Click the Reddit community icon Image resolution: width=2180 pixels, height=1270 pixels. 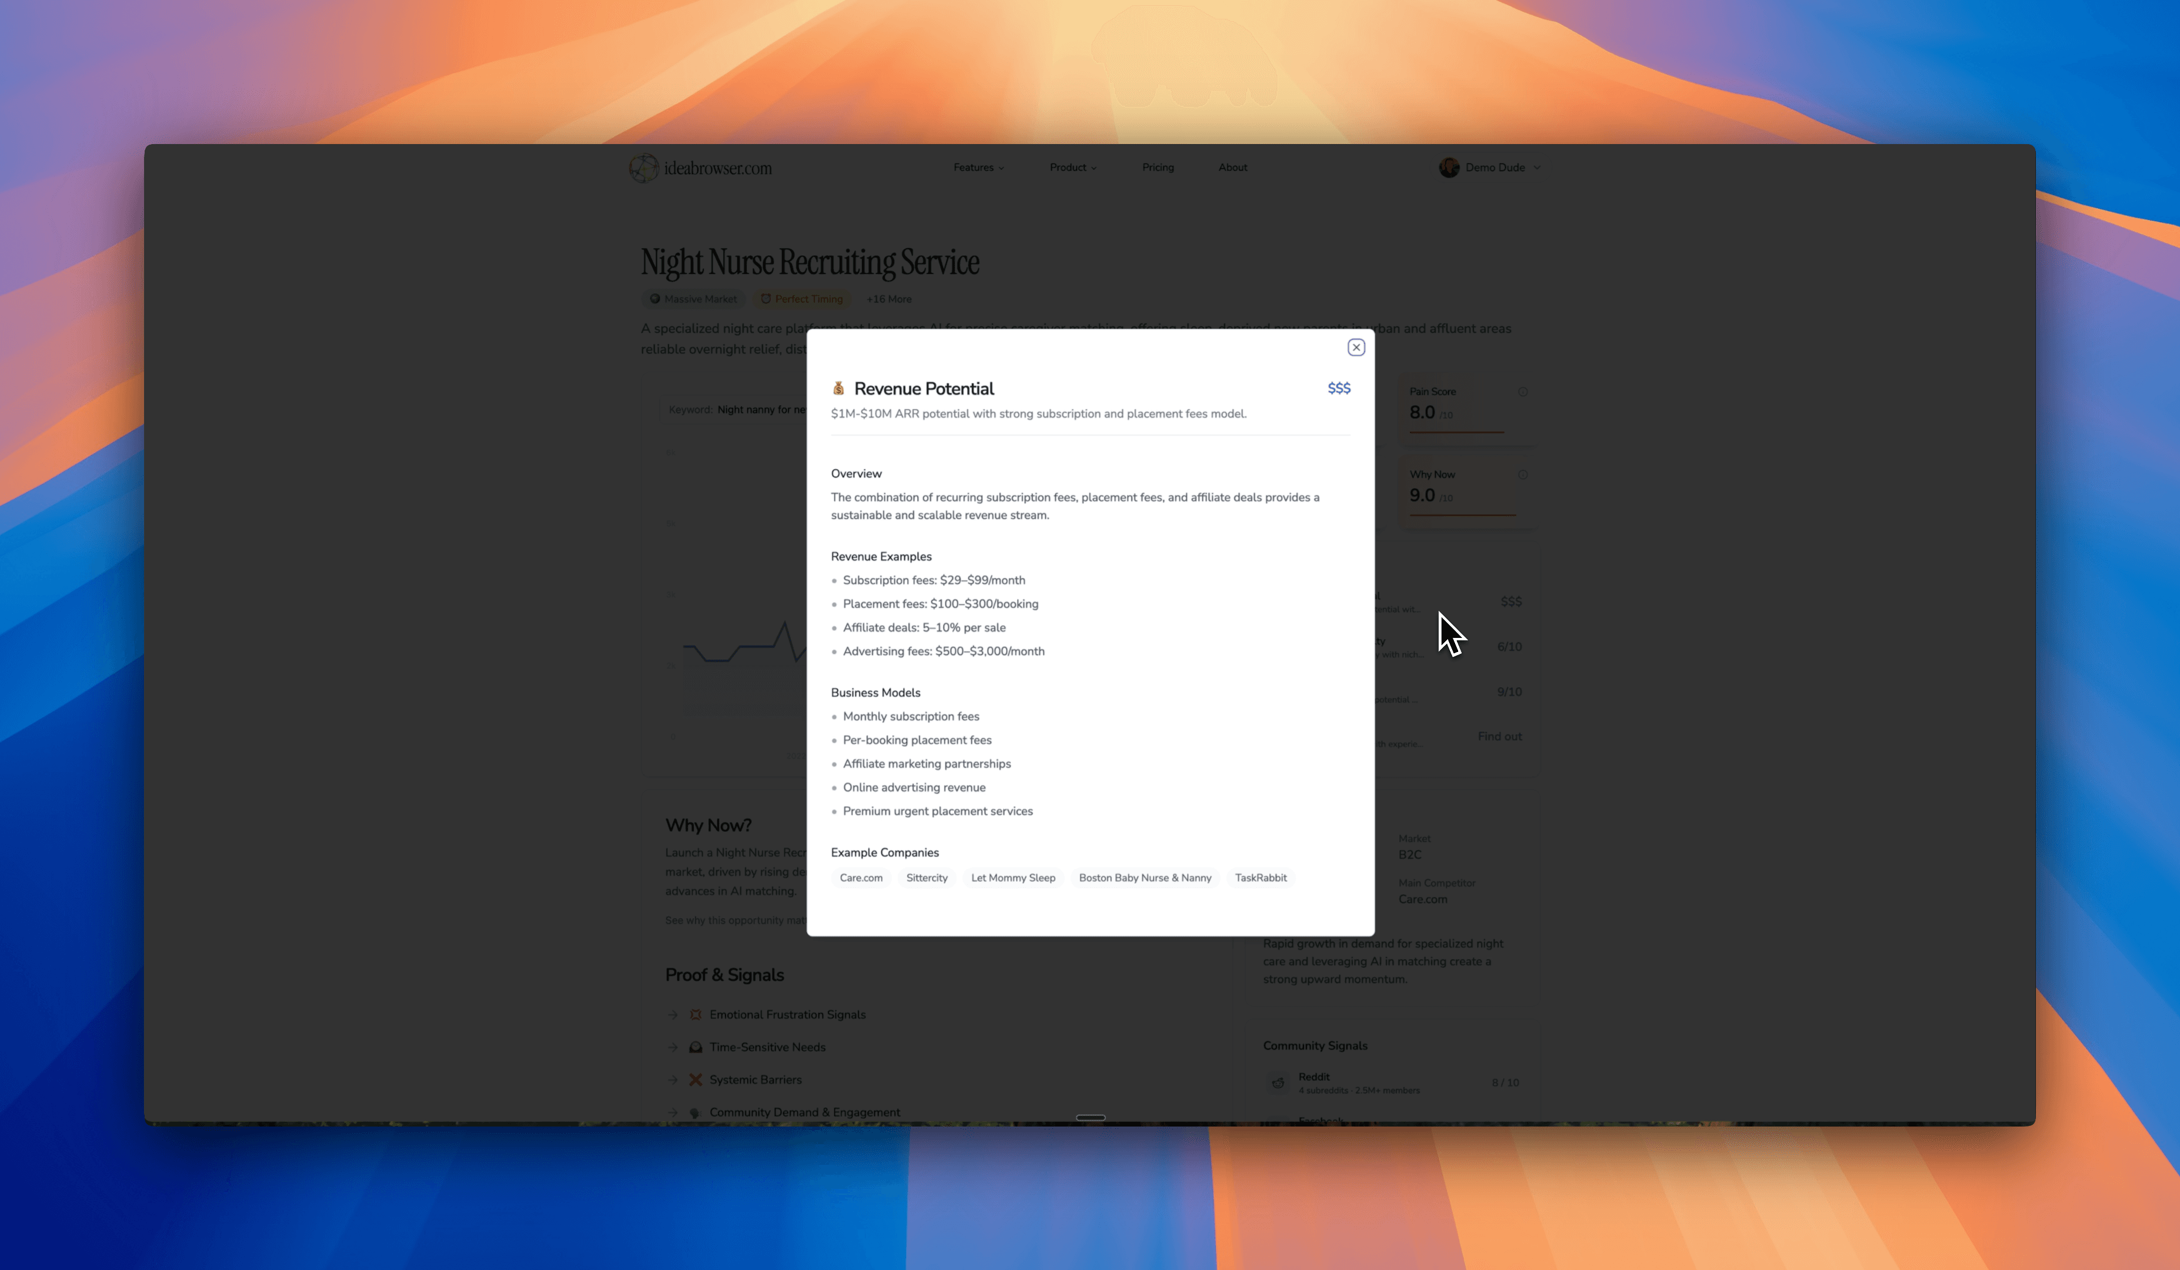pyautogui.click(x=1278, y=1083)
